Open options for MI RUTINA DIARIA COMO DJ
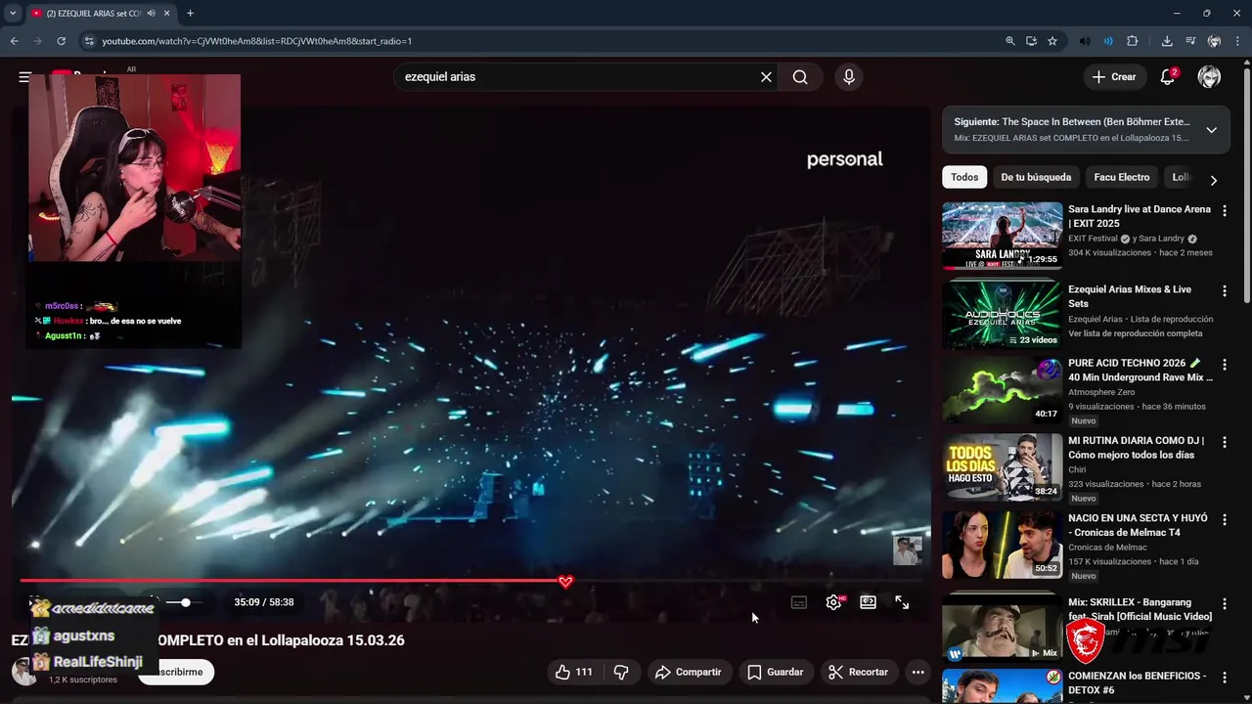The height and width of the screenshot is (704, 1252). [x=1225, y=442]
